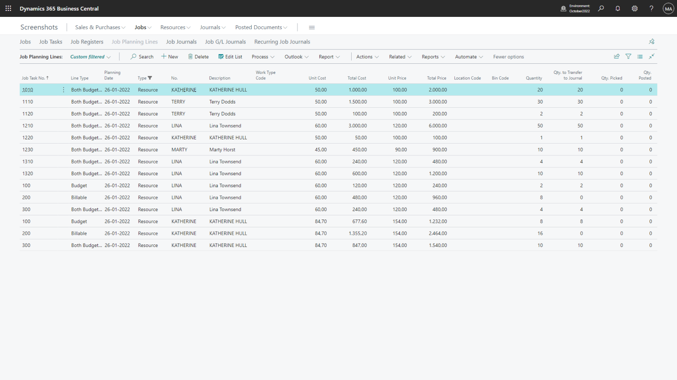This screenshot has width=677, height=380.
Task: Click the search magnifier in top bar
Action: (x=601, y=8)
